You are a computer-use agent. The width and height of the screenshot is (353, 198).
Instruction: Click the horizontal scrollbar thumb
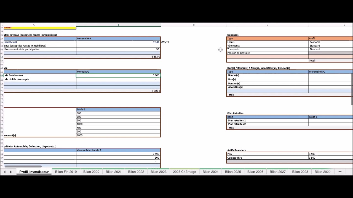pyautogui.click(x=23, y=166)
